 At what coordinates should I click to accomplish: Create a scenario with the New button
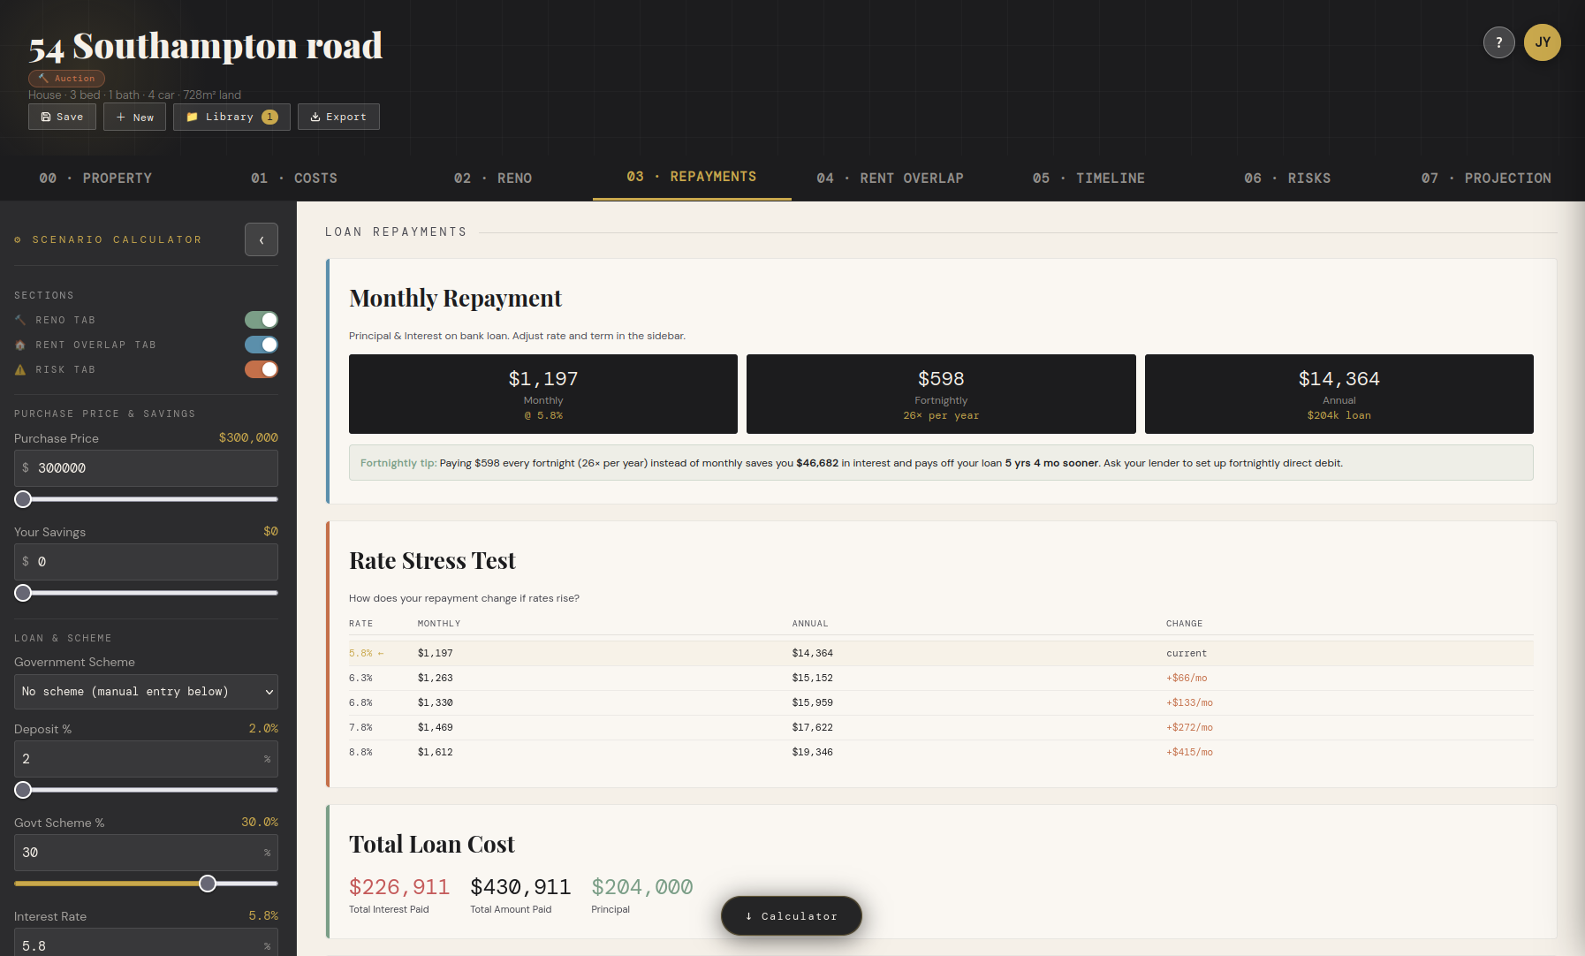pyautogui.click(x=134, y=116)
